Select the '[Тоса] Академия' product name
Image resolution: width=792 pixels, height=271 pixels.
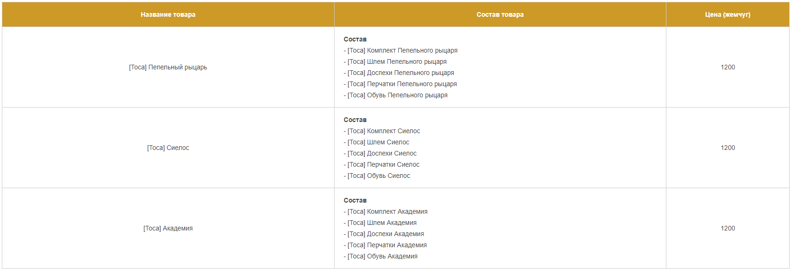pos(168,228)
